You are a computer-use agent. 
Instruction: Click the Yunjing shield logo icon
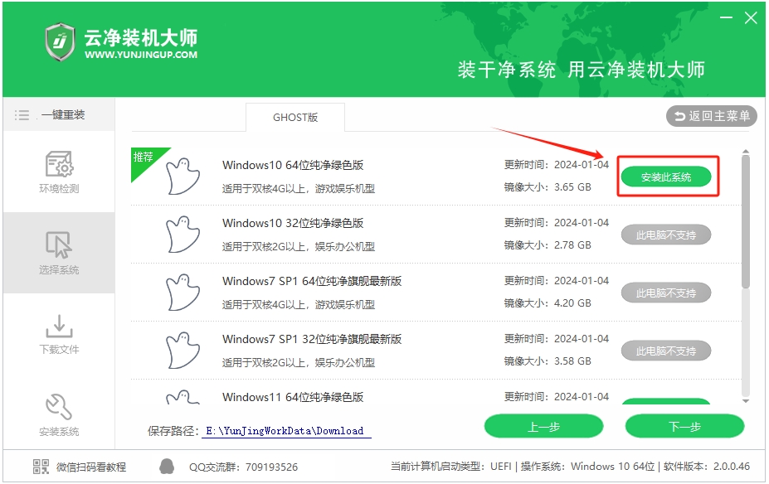point(60,41)
